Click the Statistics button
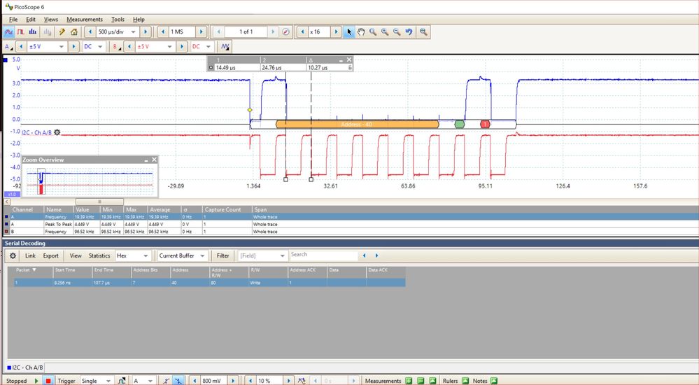699x385 pixels. [99, 255]
